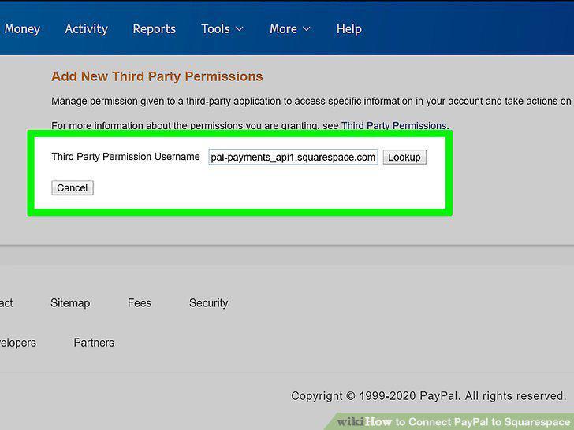Open the Help menu item
Screen dimensions: 574x430
click(x=348, y=29)
